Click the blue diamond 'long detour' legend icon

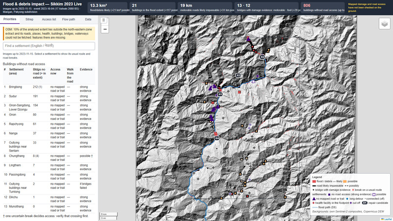coord(347,199)
